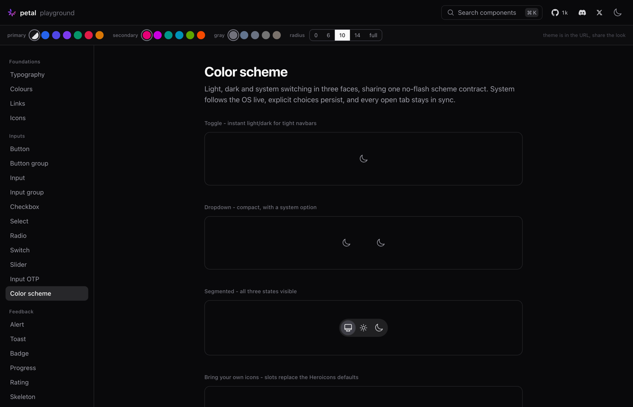Click 'theme is in the URL' text

tap(584, 35)
